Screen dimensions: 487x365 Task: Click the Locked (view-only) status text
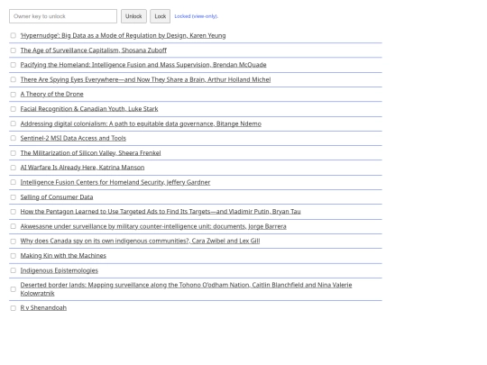pos(197,16)
